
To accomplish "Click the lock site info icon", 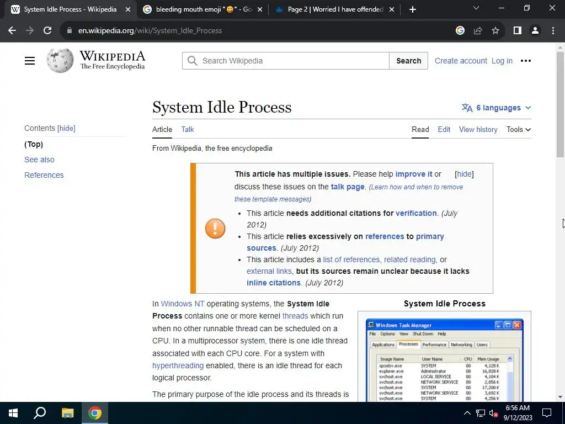I will click(x=70, y=31).
